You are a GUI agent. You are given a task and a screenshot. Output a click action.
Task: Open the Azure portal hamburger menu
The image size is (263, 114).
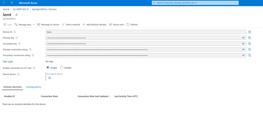tap(12, 3)
